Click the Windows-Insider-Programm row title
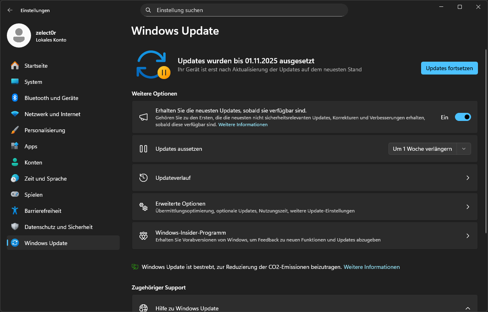This screenshot has height=312, width=488. tap(191, 233)
